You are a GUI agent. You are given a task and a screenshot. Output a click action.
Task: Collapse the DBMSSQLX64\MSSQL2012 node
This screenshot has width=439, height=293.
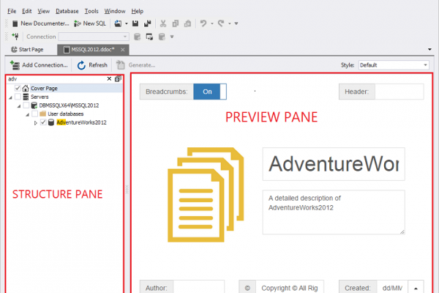click(x=19, y=106)
